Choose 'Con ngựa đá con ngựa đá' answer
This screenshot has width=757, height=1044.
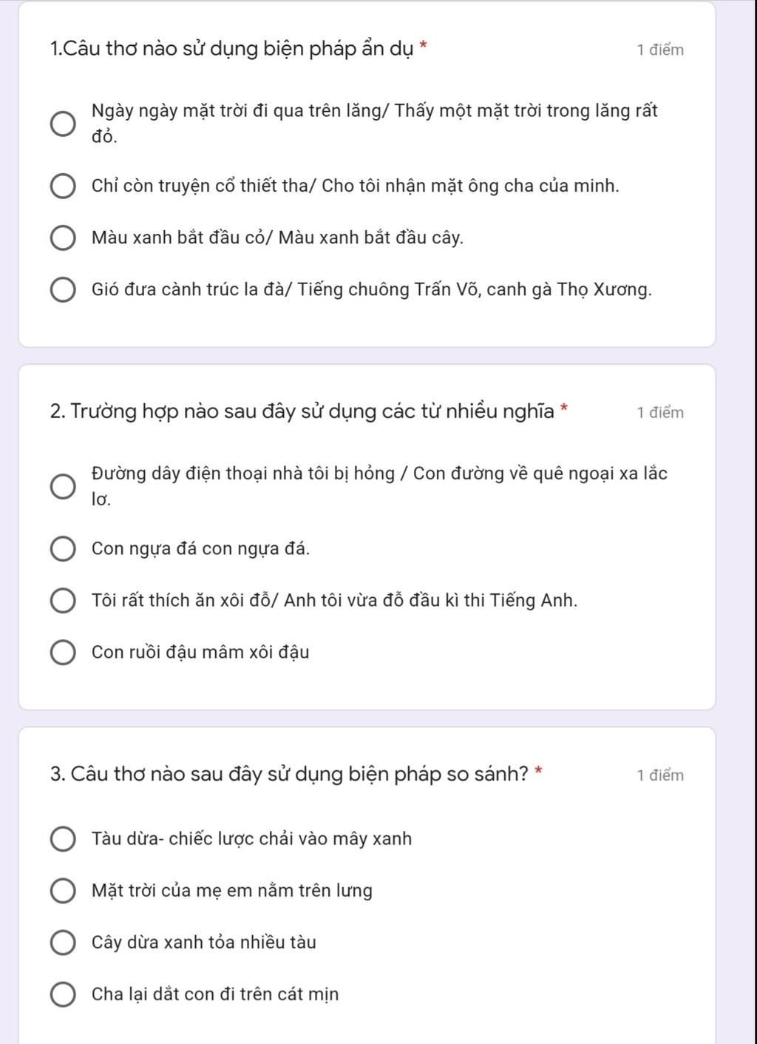click(x=62, y=549)
